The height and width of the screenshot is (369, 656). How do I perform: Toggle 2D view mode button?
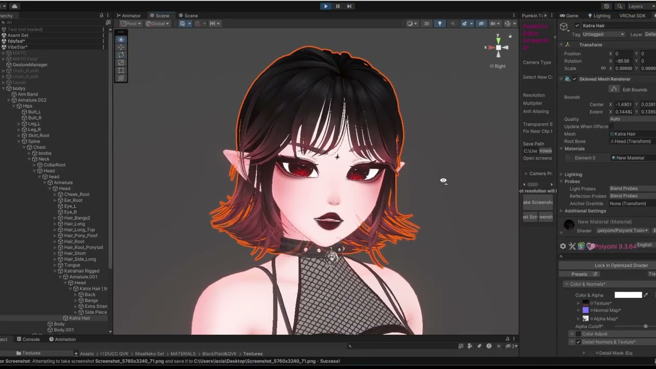pos(426,24)
